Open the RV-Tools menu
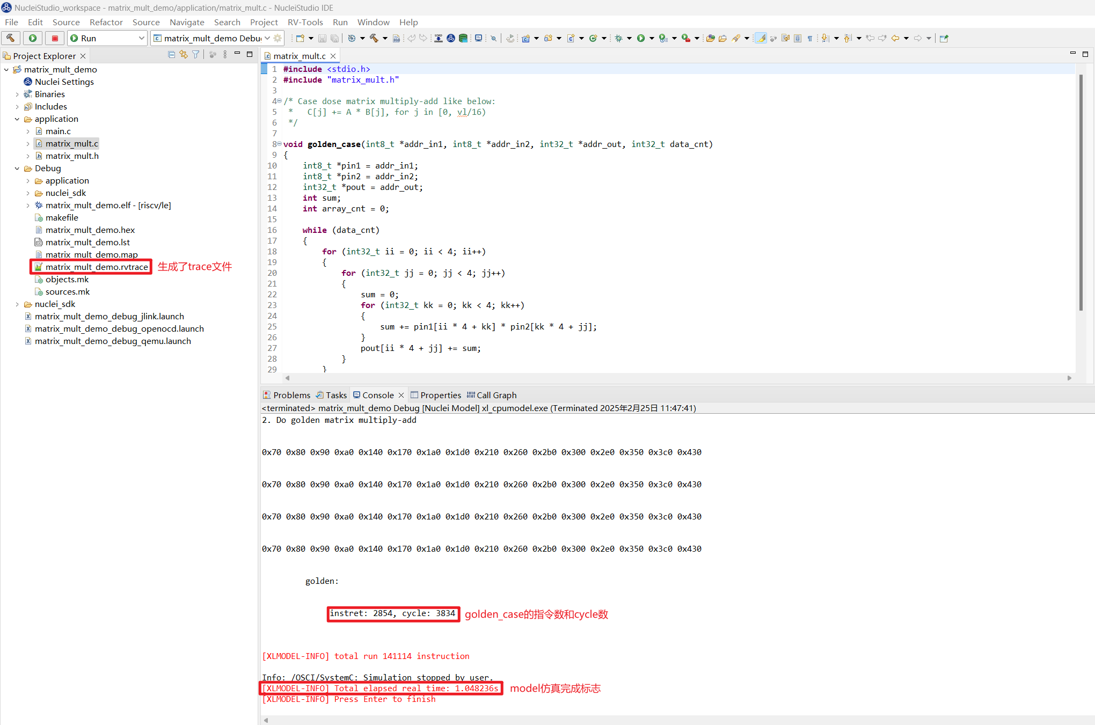This screenshot has width=1095, height=725. (305, 22)
